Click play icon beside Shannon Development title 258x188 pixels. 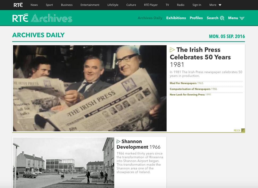[118, 141]
